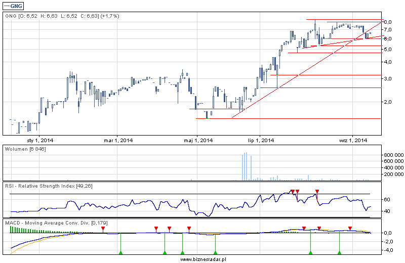Click the MACD panel title label
Image resolution: width=405 pixels, height=263 pixels.
56,223
